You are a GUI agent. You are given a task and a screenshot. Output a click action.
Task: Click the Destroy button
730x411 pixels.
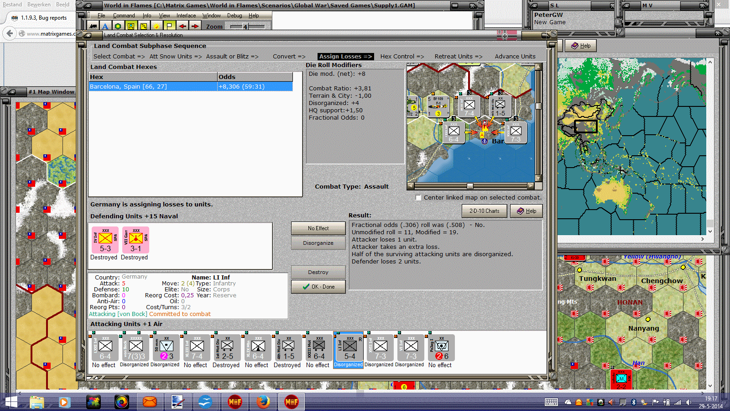click(x=318, y=272)
